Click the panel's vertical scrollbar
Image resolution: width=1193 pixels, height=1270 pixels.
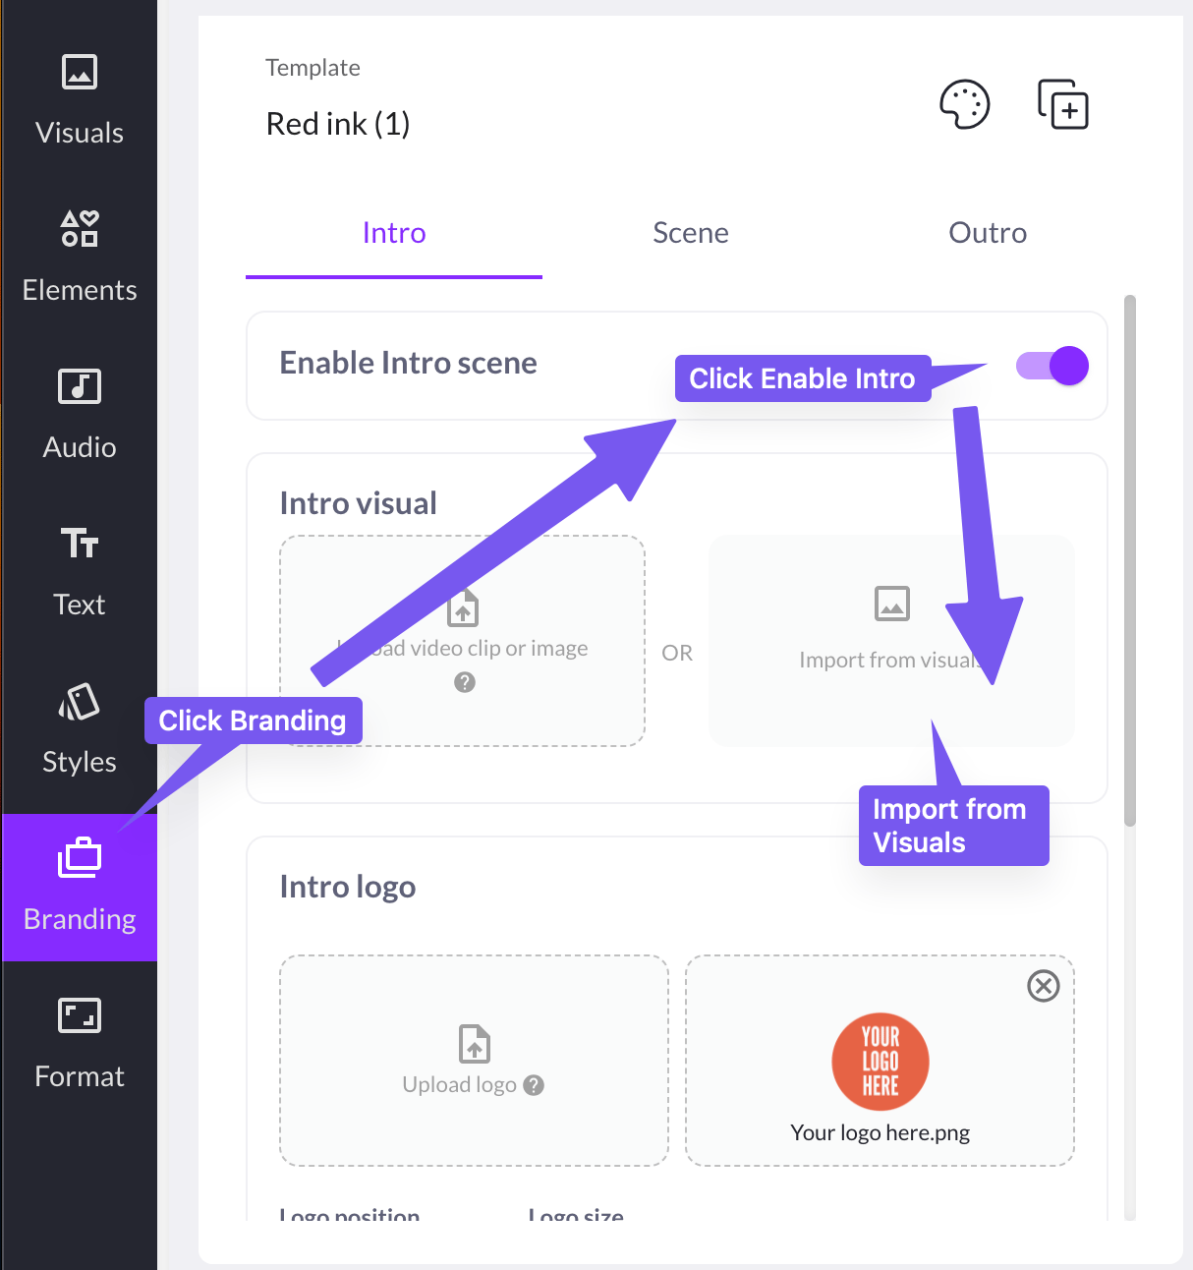[1129, 560]
